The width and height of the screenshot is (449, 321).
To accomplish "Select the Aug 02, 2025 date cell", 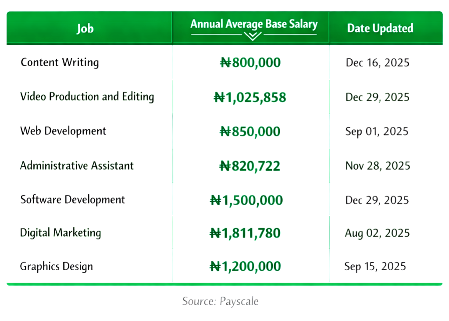I will pos(377,233).
